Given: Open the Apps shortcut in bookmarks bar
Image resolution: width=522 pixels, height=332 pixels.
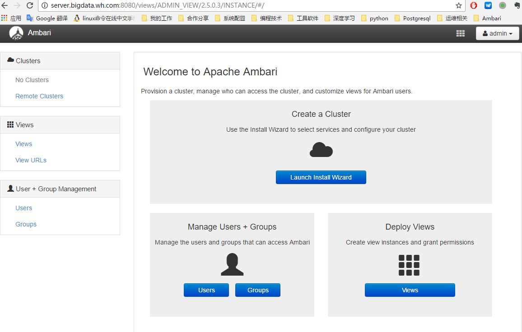Looking at the screenshot, I should tap(11, 18).
